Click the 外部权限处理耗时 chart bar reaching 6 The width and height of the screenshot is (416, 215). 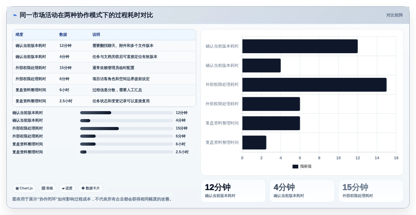(x=271, y=104)
